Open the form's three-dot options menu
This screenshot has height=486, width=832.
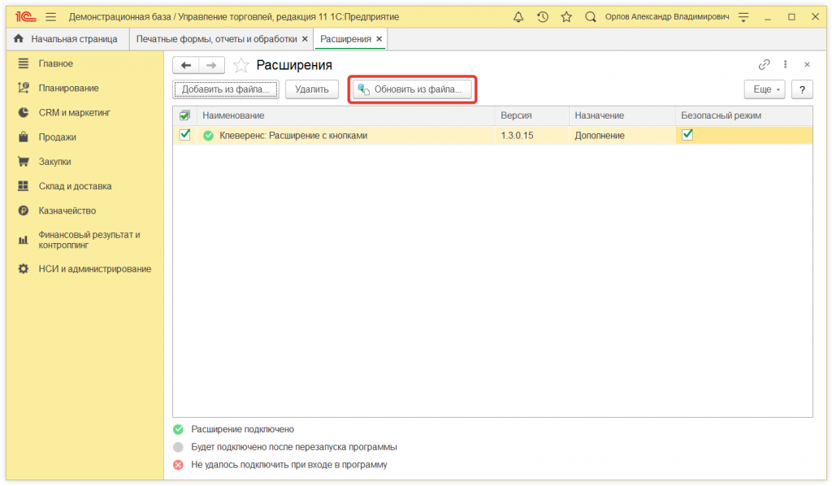786,65
